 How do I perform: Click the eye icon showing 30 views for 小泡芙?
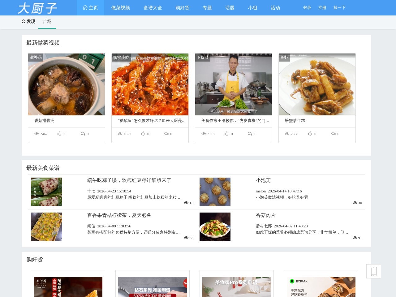[355, 203]
